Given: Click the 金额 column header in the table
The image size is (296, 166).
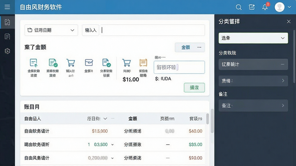Looking at the screenshot, I should 132,118.
